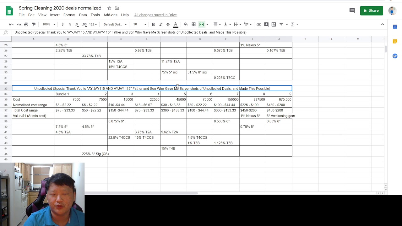The image size is (402, 226).
Task: Click the Share button
Action: tap(372, 11)
